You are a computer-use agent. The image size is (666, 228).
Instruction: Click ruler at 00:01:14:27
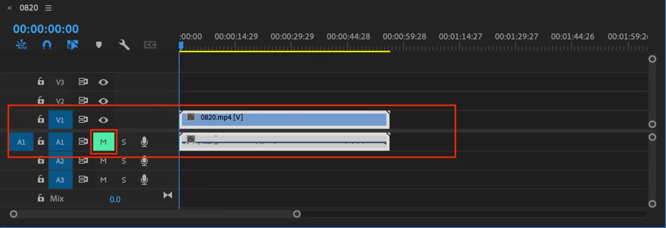pyautogui.click(x=460, y=36)
